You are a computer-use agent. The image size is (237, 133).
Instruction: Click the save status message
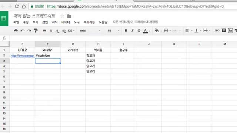point(135,22)
